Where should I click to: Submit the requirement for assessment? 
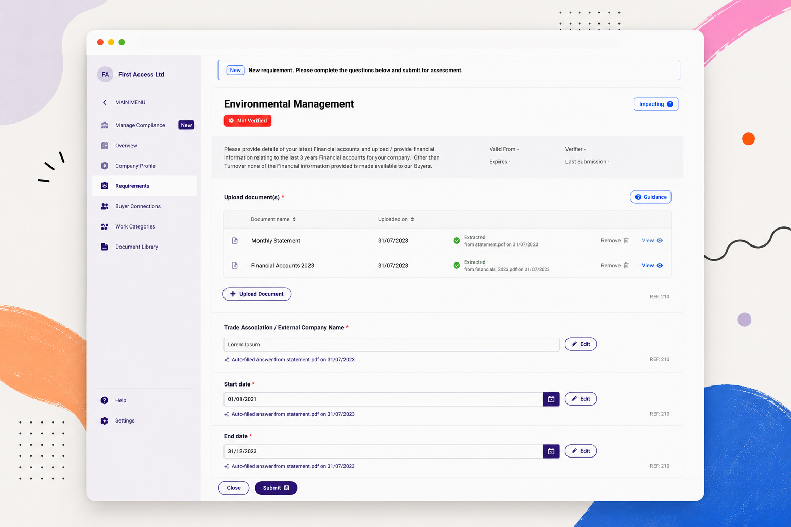(x=276, y=488)
